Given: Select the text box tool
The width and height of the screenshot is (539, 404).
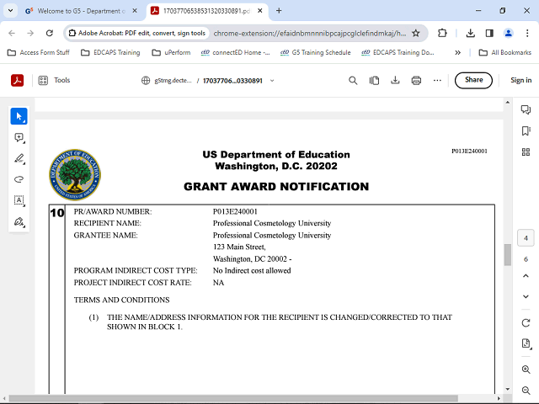Looking at the screenshot, I should pyautogui.click(x=19, y=200).
